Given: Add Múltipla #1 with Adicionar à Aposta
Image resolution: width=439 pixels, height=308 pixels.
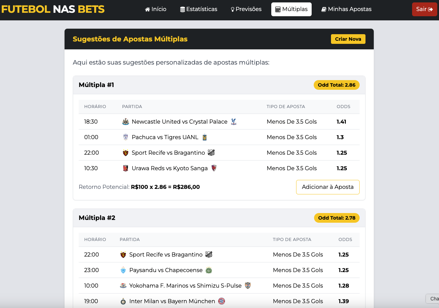Looking at the screenshot, I should [x=328, y=187].
